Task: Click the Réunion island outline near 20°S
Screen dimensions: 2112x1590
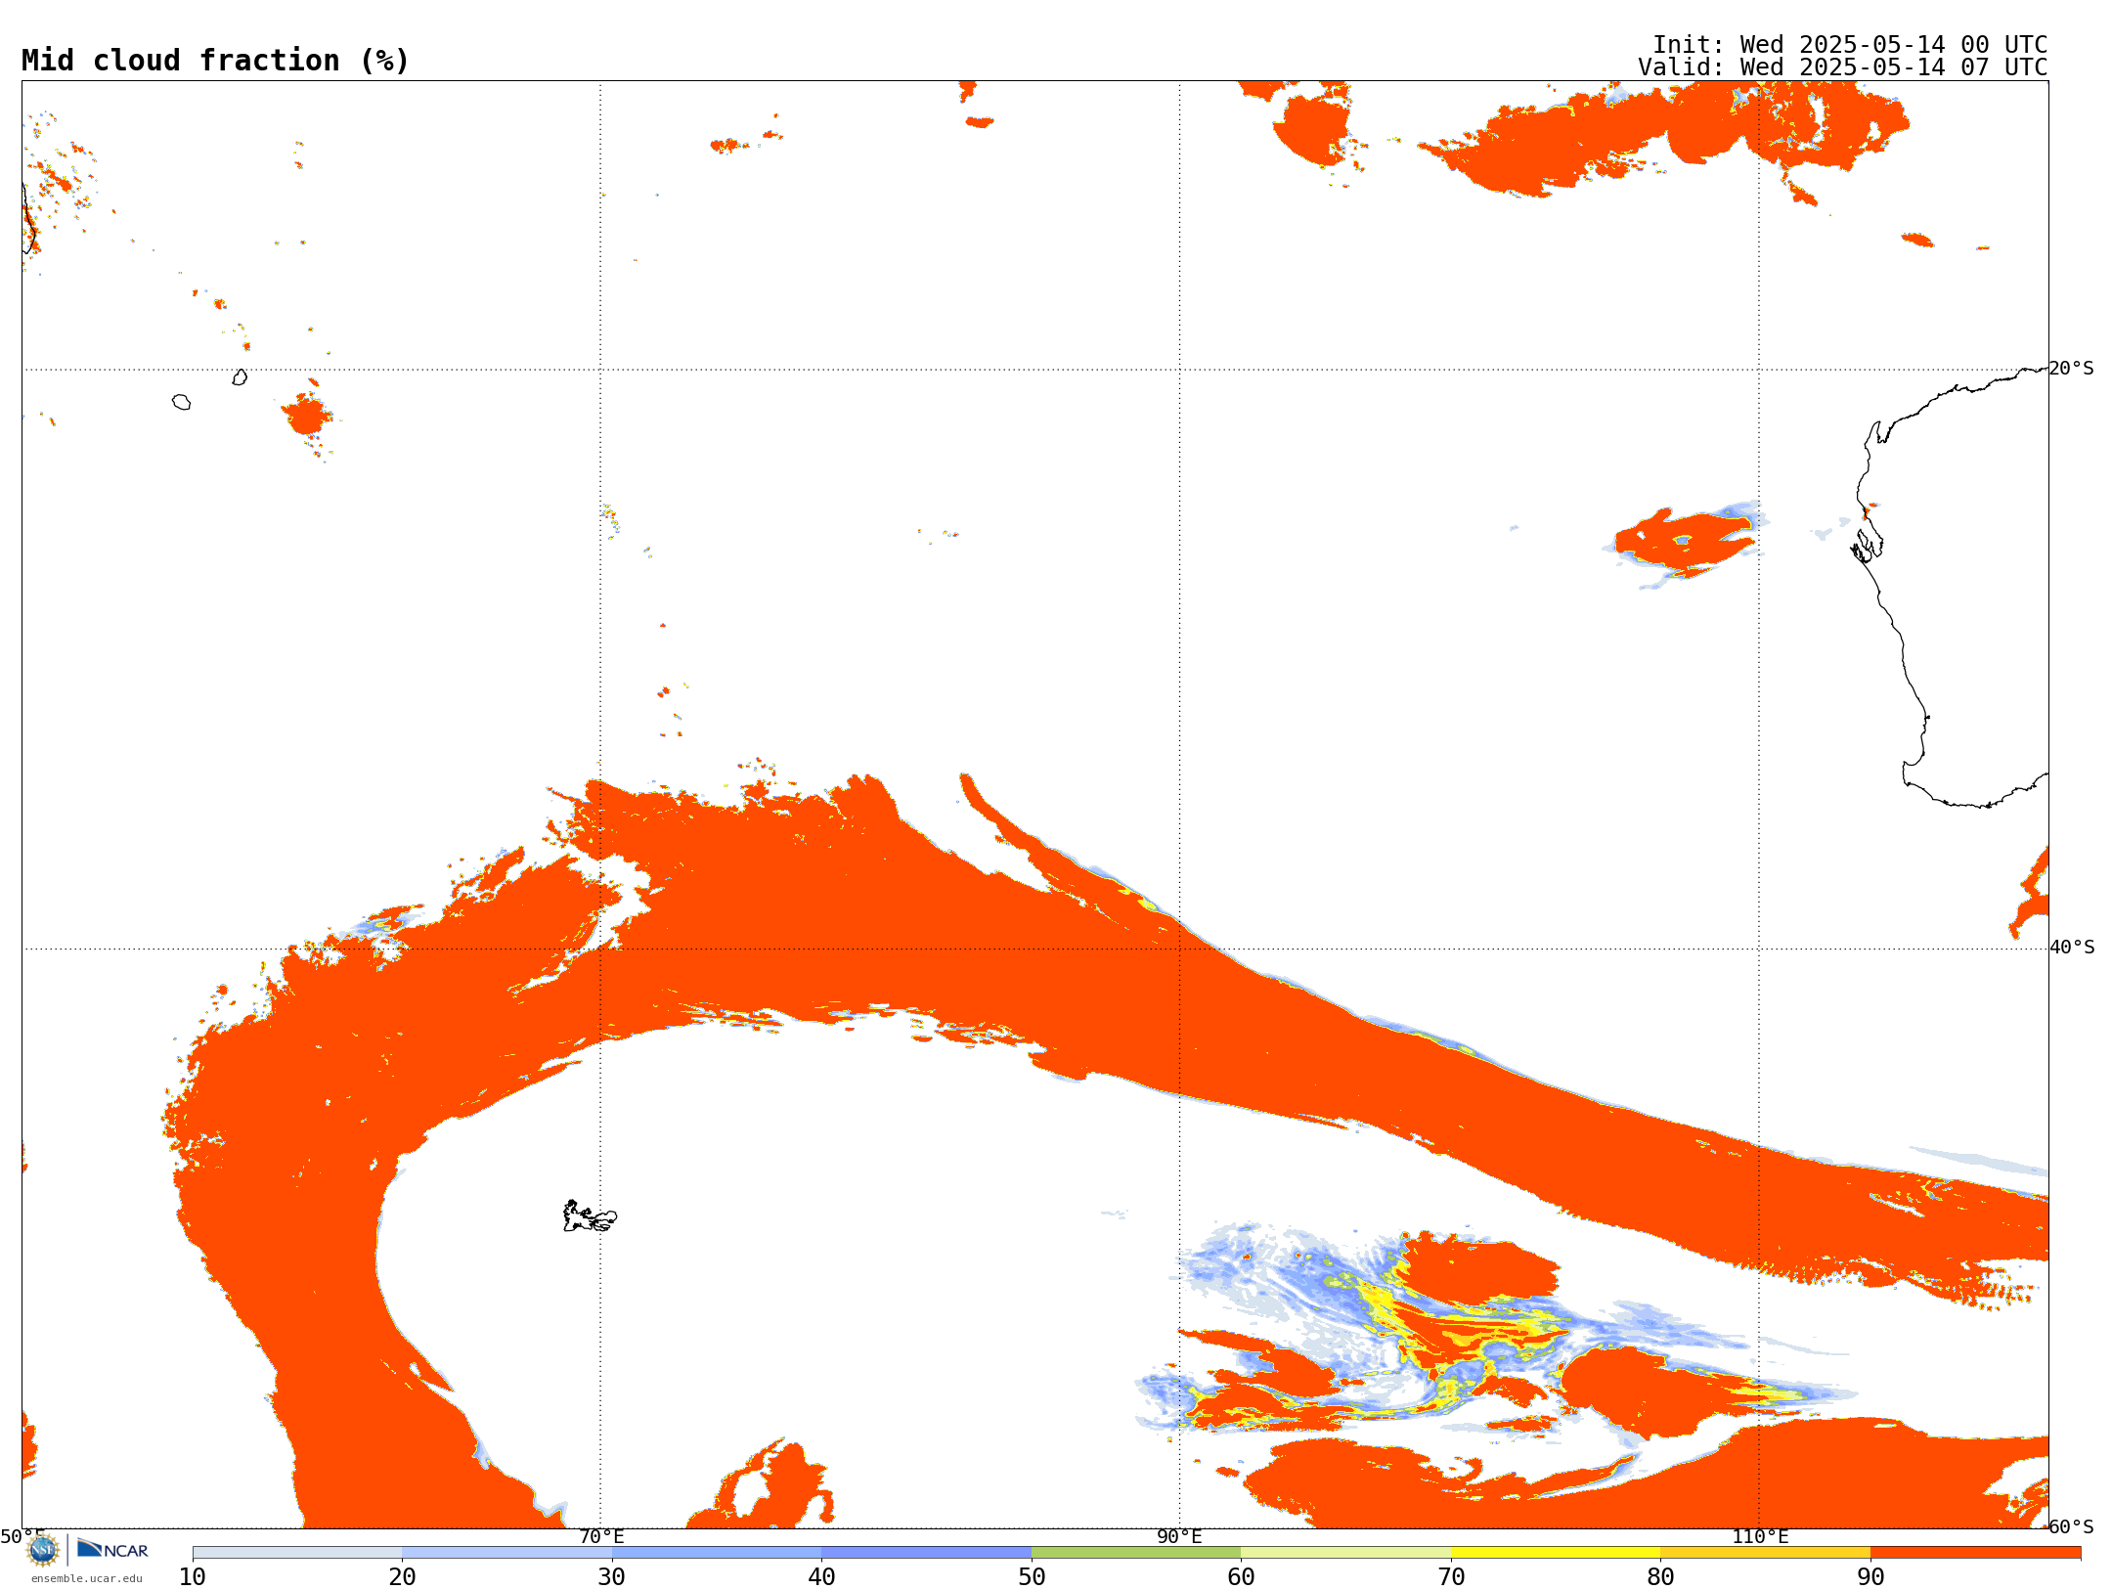Action: pyautogui.click(x=181, y=402)
